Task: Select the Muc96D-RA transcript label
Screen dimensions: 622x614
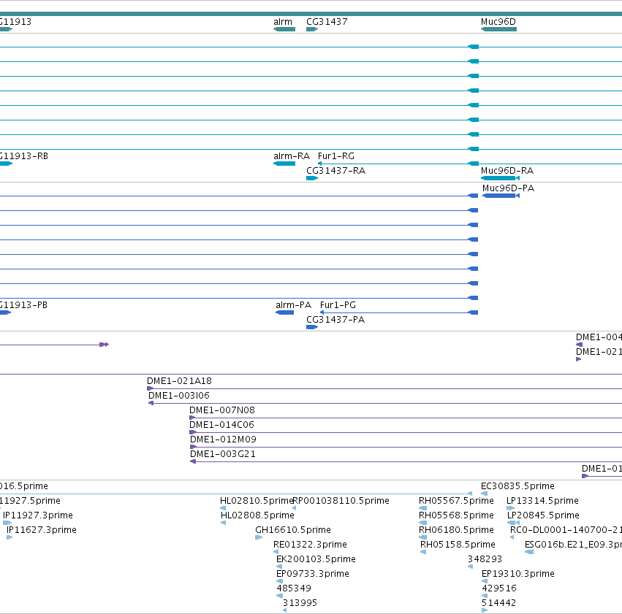Action: (x=507, y=171)
